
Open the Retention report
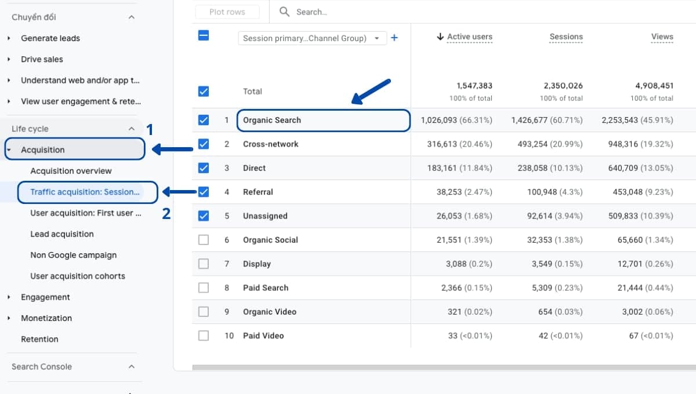39,339
